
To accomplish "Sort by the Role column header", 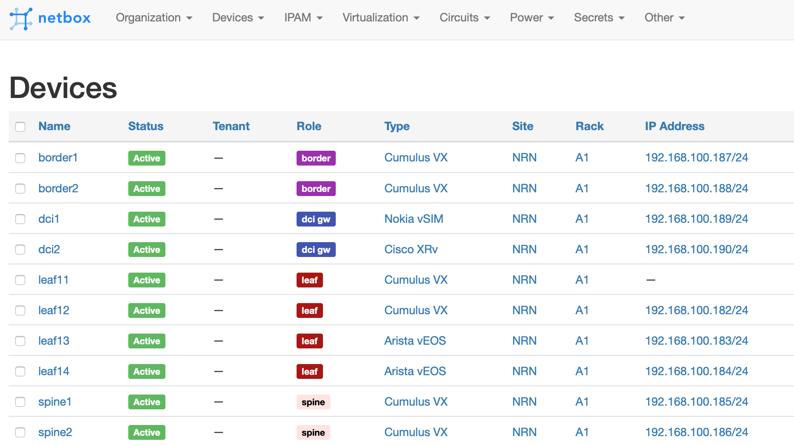I will pyautogui.click(x=309, y=126).
